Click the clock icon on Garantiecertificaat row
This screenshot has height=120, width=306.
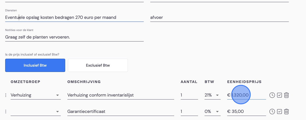pyautogui.click(x=272, y=112)
